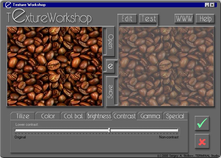Click the Lower contrast slider thumb
The image size is (221, 158).
[109, 130]
